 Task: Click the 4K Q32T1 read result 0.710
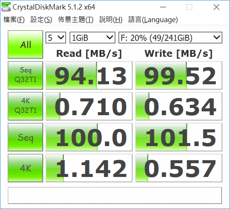coord(89,106)
